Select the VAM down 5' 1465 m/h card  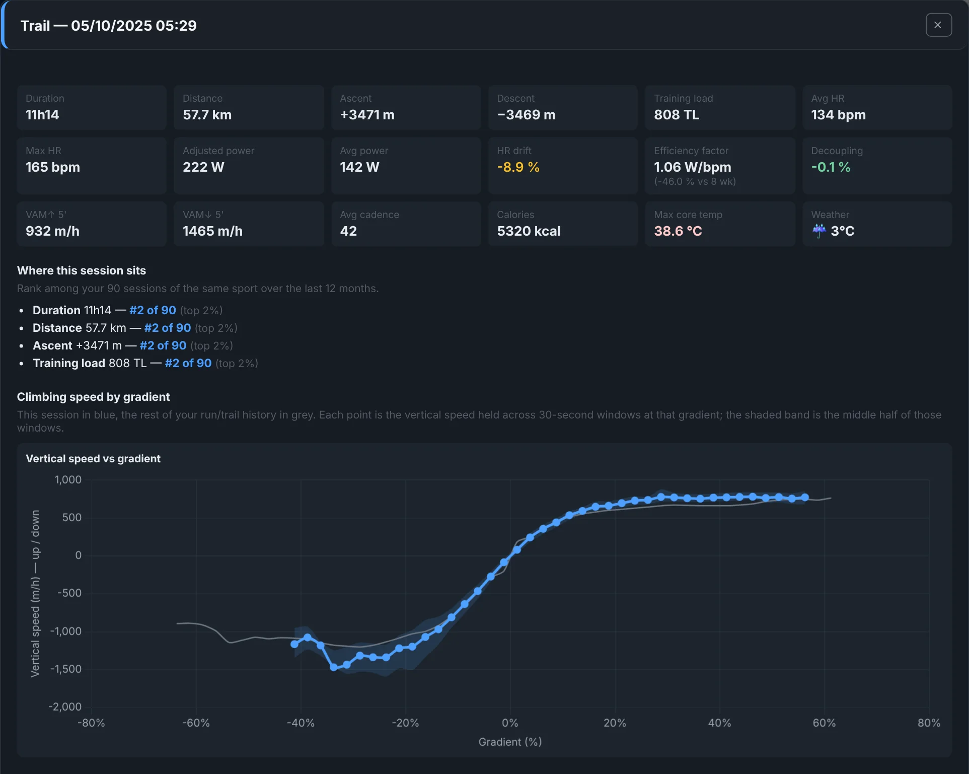pyautogui.click(x=249, y=224)
